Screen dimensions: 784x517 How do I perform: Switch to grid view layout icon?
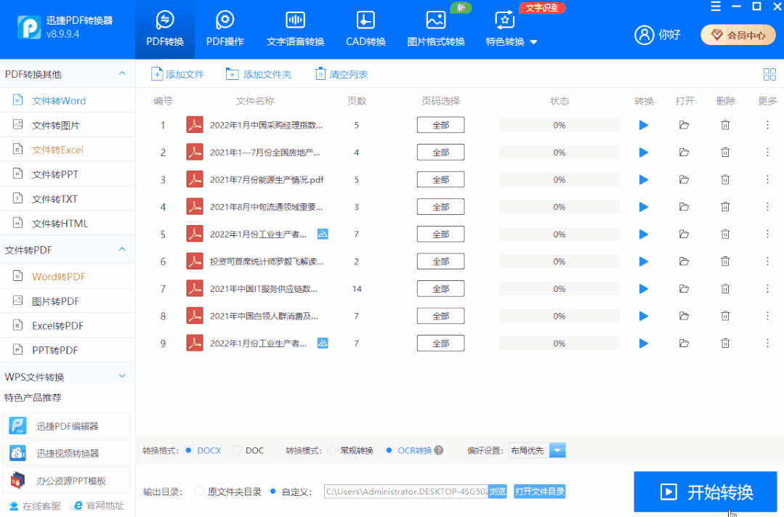[769, 75]
